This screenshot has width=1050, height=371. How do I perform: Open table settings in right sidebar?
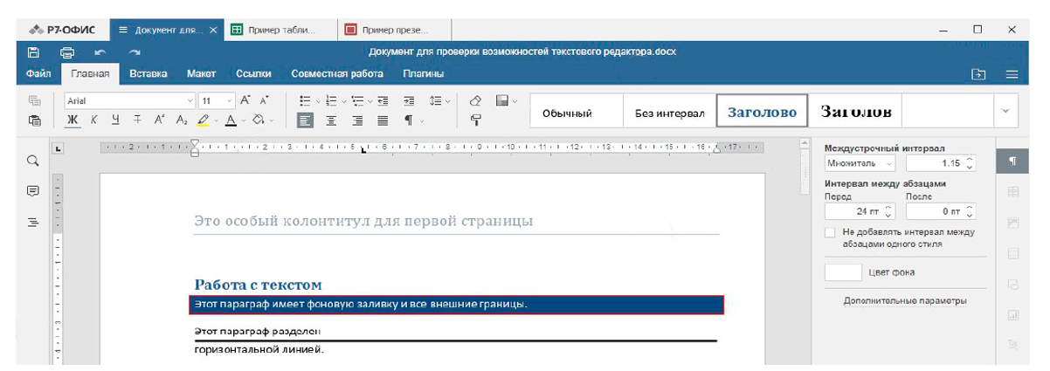pos(1012,191)
